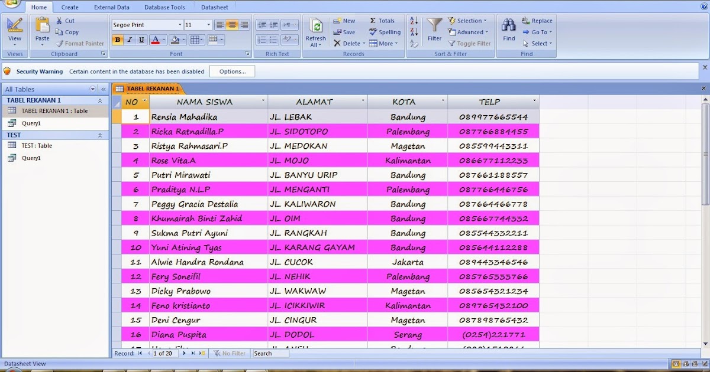
Task: Sort descending Z to A
Action: (414, 32)
